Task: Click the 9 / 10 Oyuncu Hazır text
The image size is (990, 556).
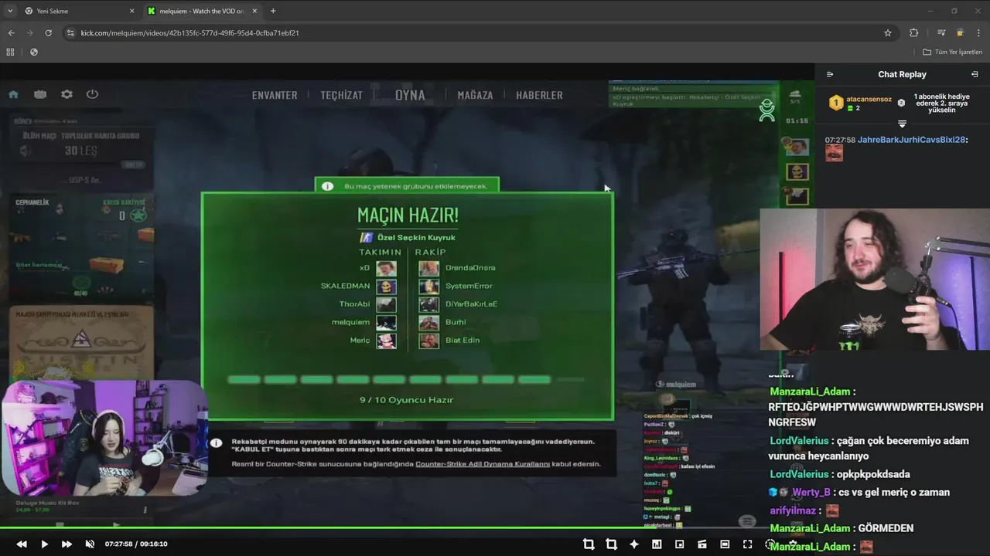Action: [406, 400]
